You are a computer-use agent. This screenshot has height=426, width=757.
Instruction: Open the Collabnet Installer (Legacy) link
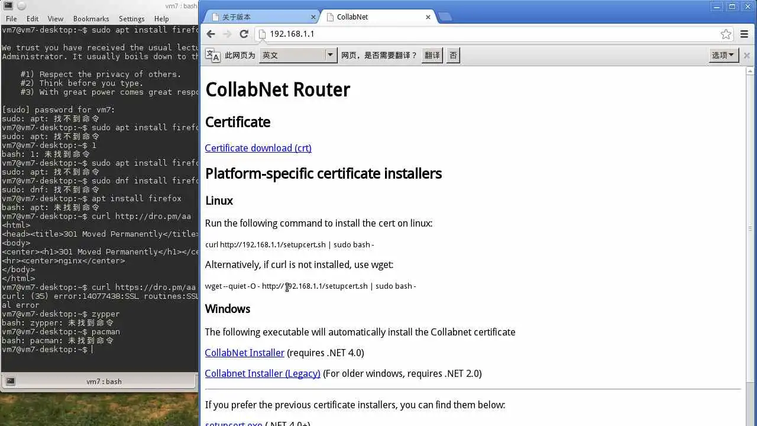click(x=263, y=373)
